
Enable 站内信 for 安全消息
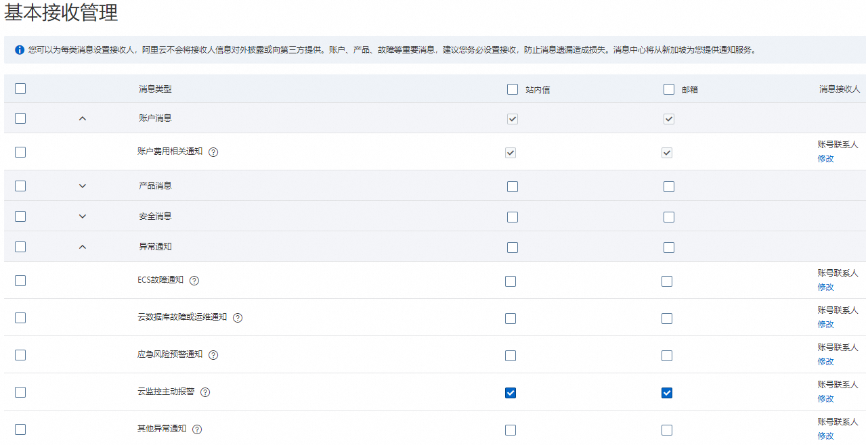point(513,217)
